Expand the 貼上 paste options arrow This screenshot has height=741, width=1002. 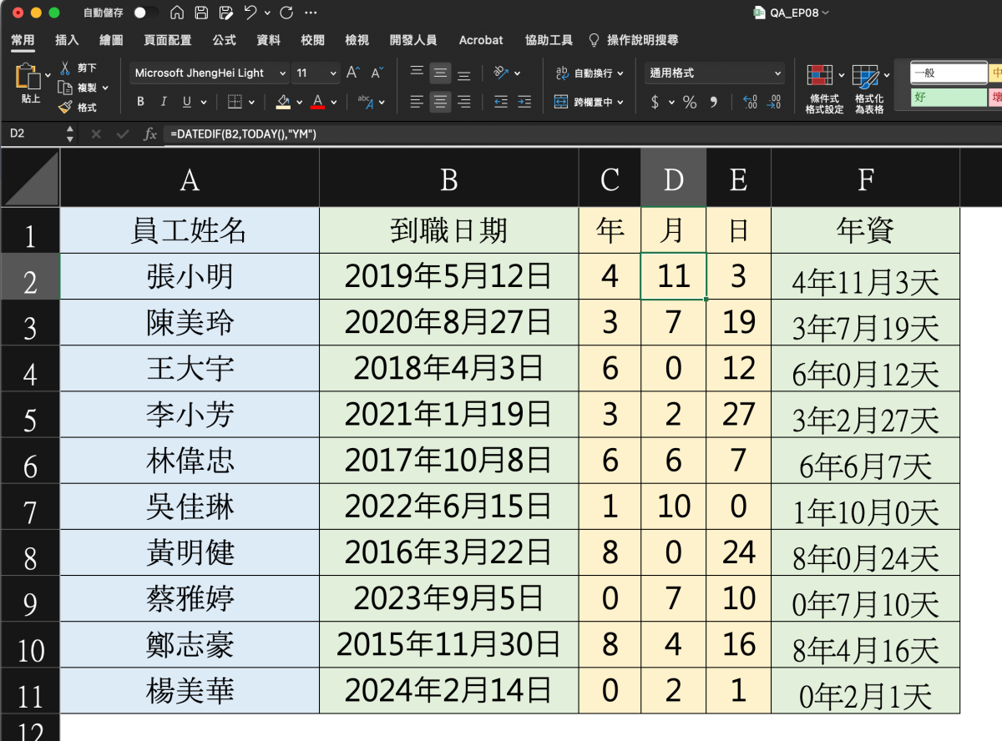[x=47, y=75]
